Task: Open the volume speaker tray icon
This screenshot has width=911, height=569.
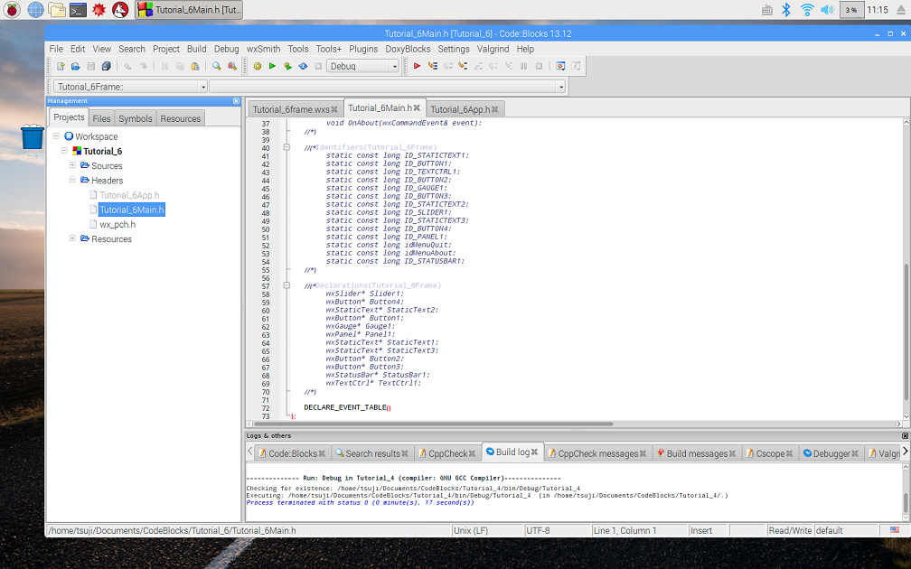Action: [x=827, y=10]
